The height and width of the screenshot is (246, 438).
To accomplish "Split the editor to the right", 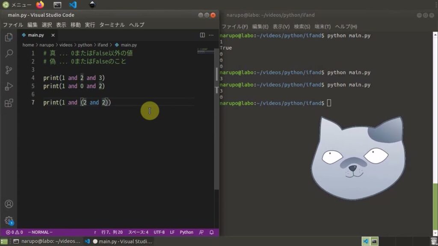I will [x=202, y=35].
